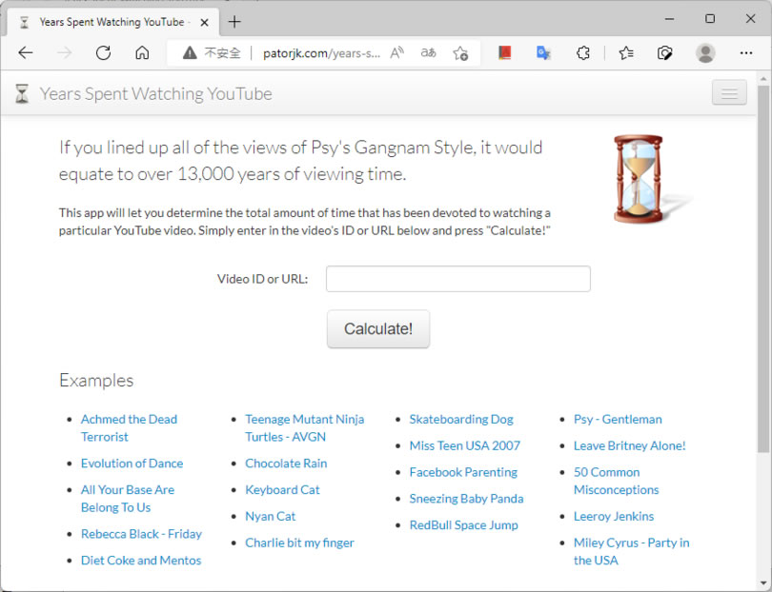
Task: Click the scrollbar down arrow
Action: (763, 584)
